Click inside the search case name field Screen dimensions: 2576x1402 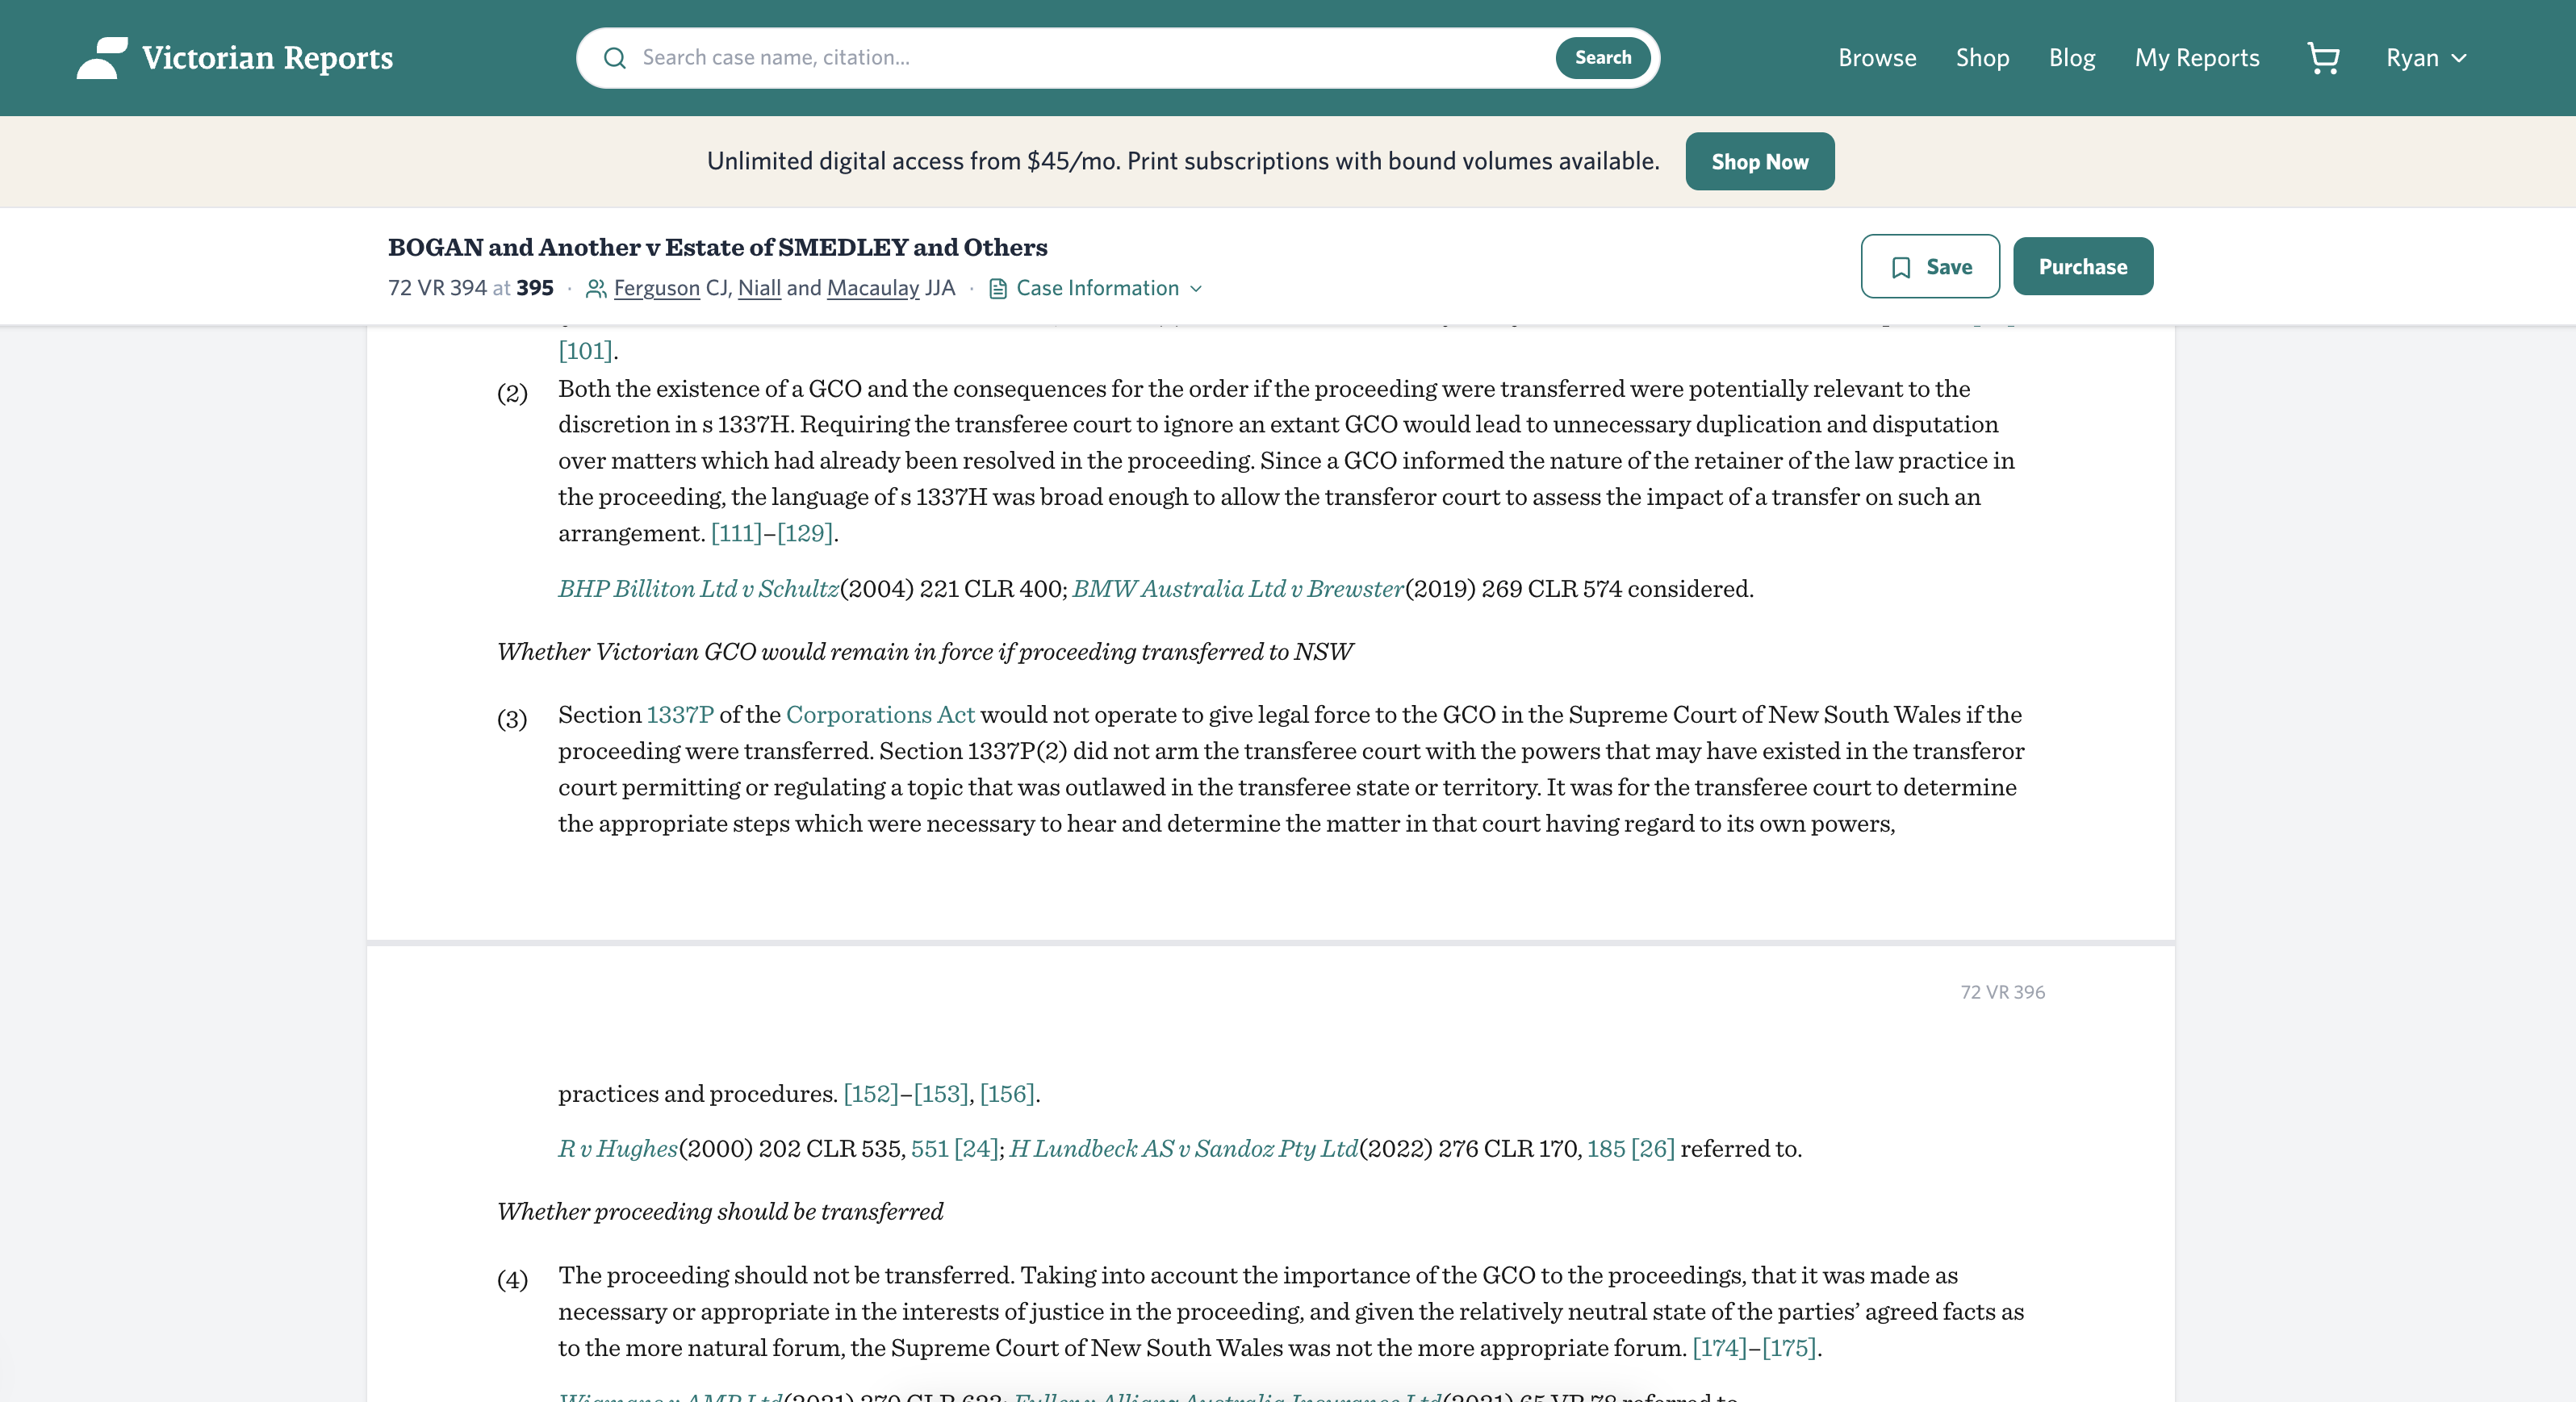point(1000,57)
